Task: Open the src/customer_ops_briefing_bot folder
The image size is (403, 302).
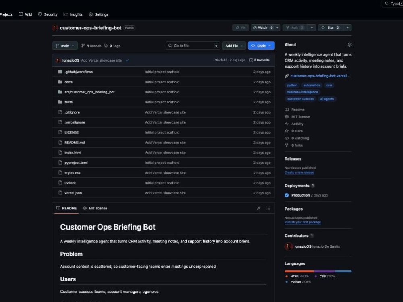Action: [89, 92]
